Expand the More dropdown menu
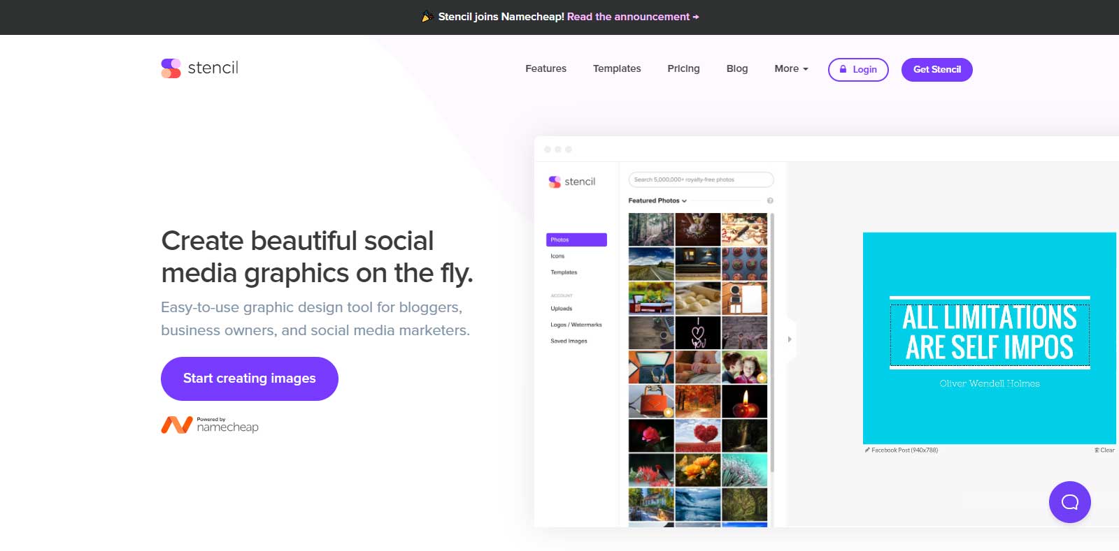This screenshot has height=551, width=1119. [x=791, y=68]
